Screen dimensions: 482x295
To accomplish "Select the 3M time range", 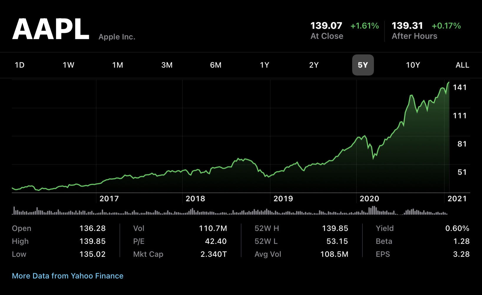I will point(167,65).
